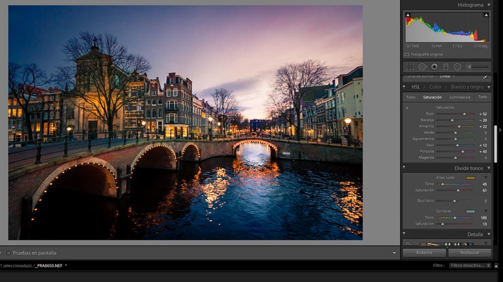The image size is (503, 282).
Task: Open the Altas luces color swatch
Action: pyautogui.click(x=470, y=178)
